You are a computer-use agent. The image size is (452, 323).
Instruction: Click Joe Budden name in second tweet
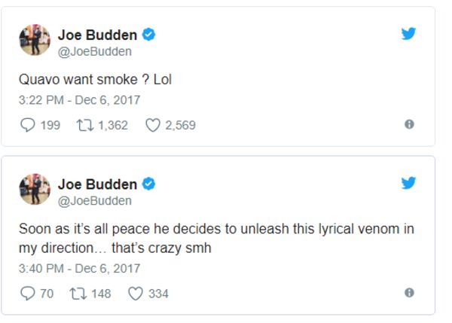click(x=97, y=184)
